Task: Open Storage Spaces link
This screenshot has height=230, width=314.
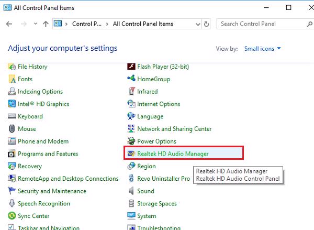Action: 157,203
